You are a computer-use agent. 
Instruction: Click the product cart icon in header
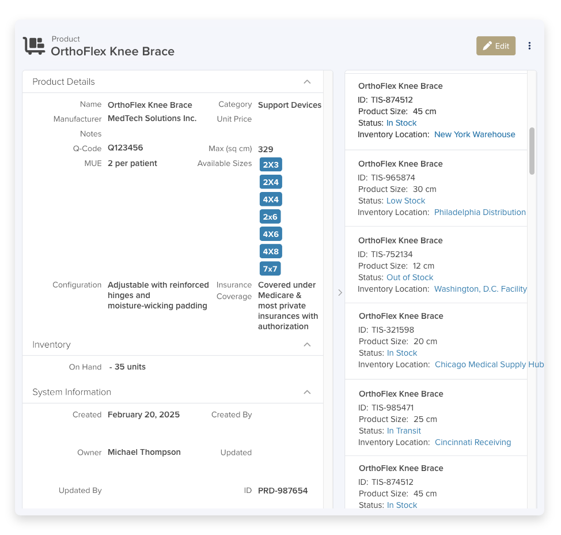34,46
